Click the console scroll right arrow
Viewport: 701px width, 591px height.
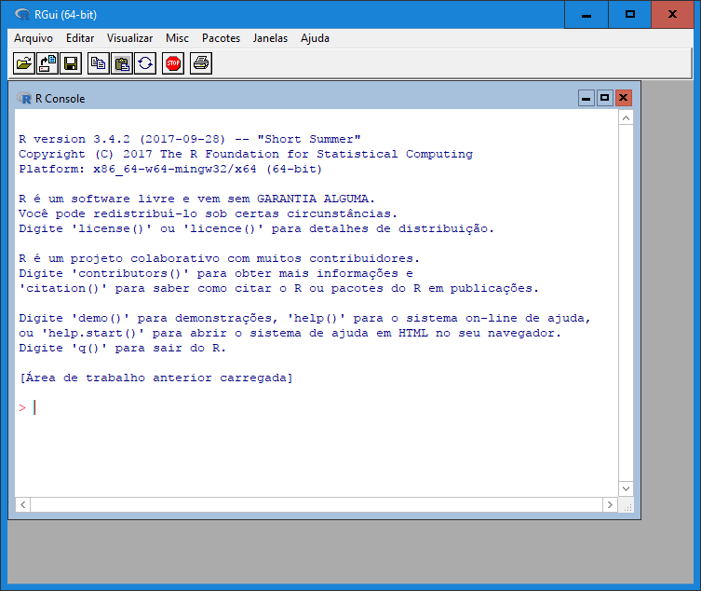(x=610, y=504)
